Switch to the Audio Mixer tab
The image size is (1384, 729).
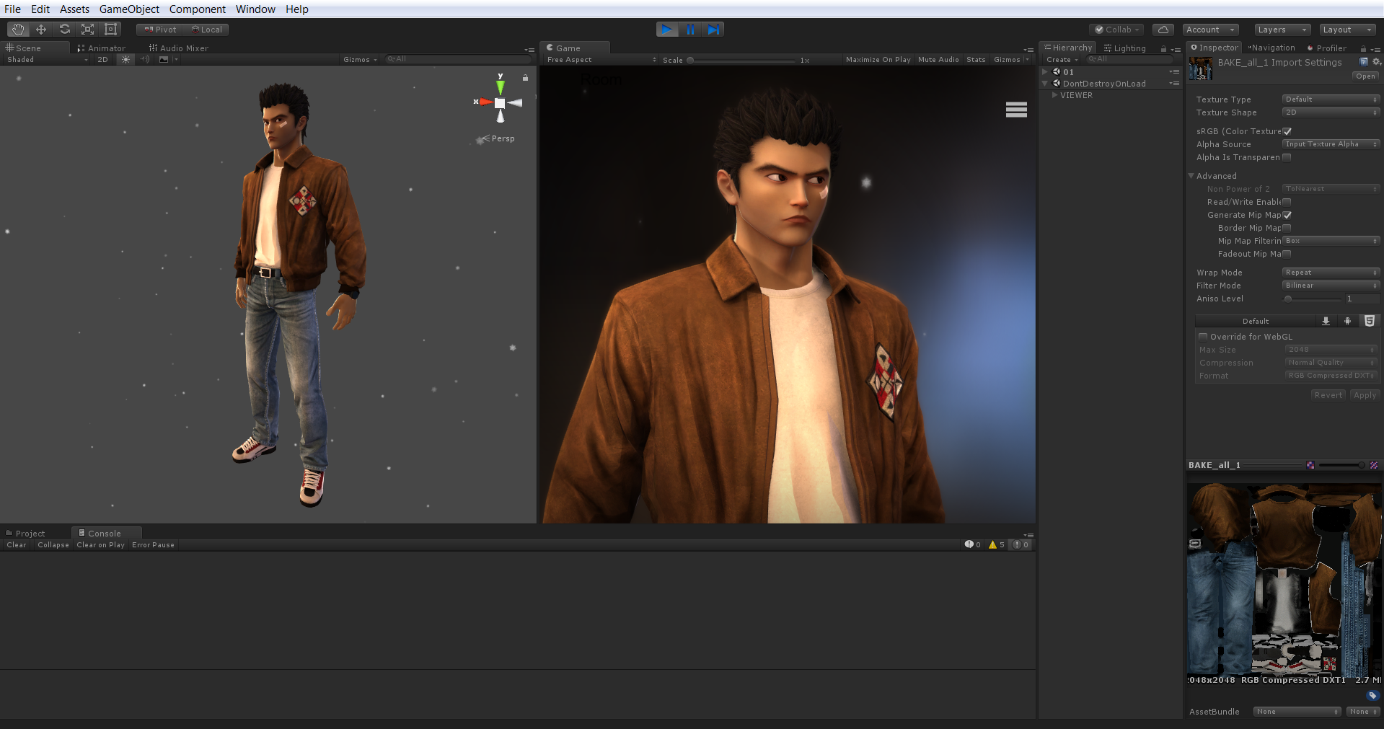click(178, 48)
